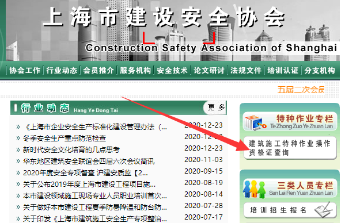Click the 行业动态 Hang Ye Dong Tai section heading
The image size is (345, 223).
(x=69, y=108)
